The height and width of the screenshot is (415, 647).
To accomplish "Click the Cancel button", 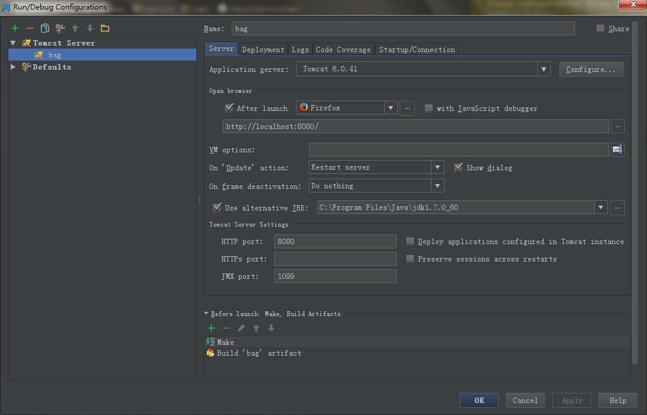I will 525,400.
